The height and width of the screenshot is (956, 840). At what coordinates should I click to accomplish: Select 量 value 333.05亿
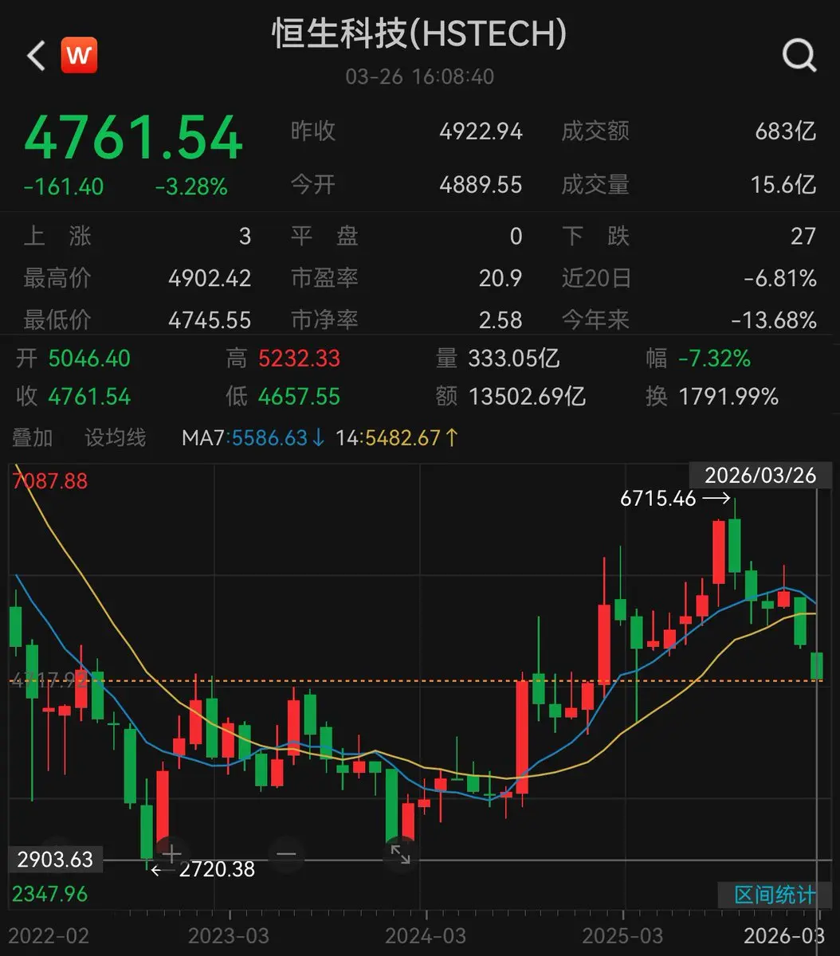[x=514, y=358]
